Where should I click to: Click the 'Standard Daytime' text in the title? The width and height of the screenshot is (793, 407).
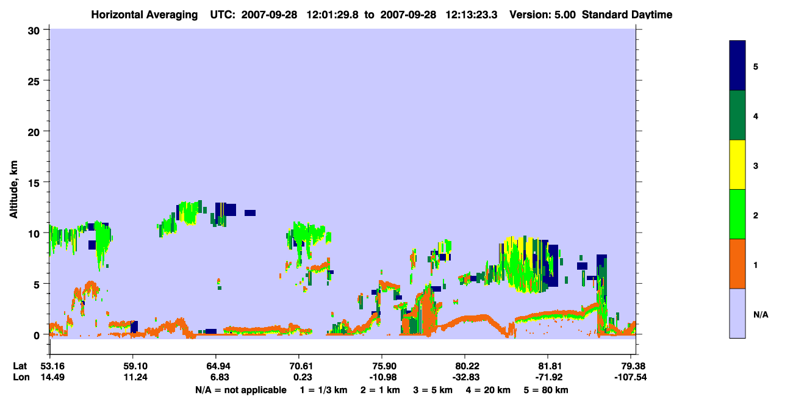627,15
